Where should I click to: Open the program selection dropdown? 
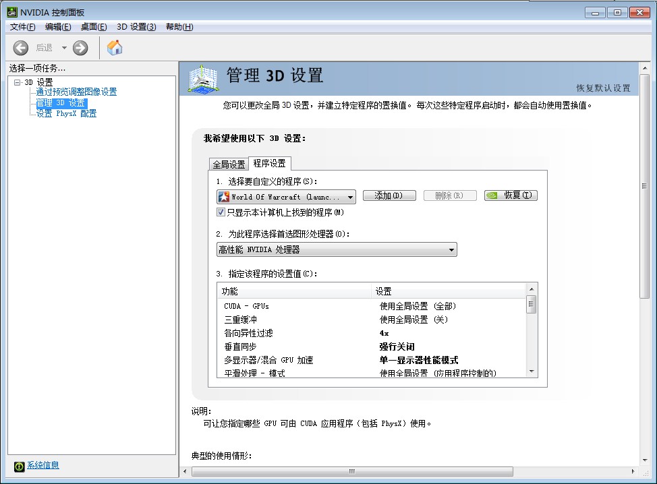pos(286,197)
